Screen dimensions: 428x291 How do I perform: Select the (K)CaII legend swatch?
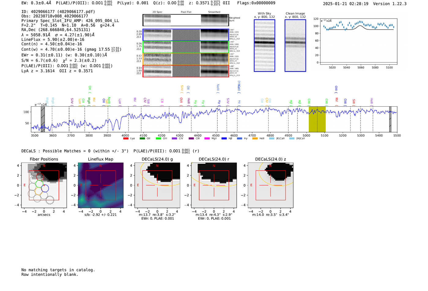pos(272,139)
